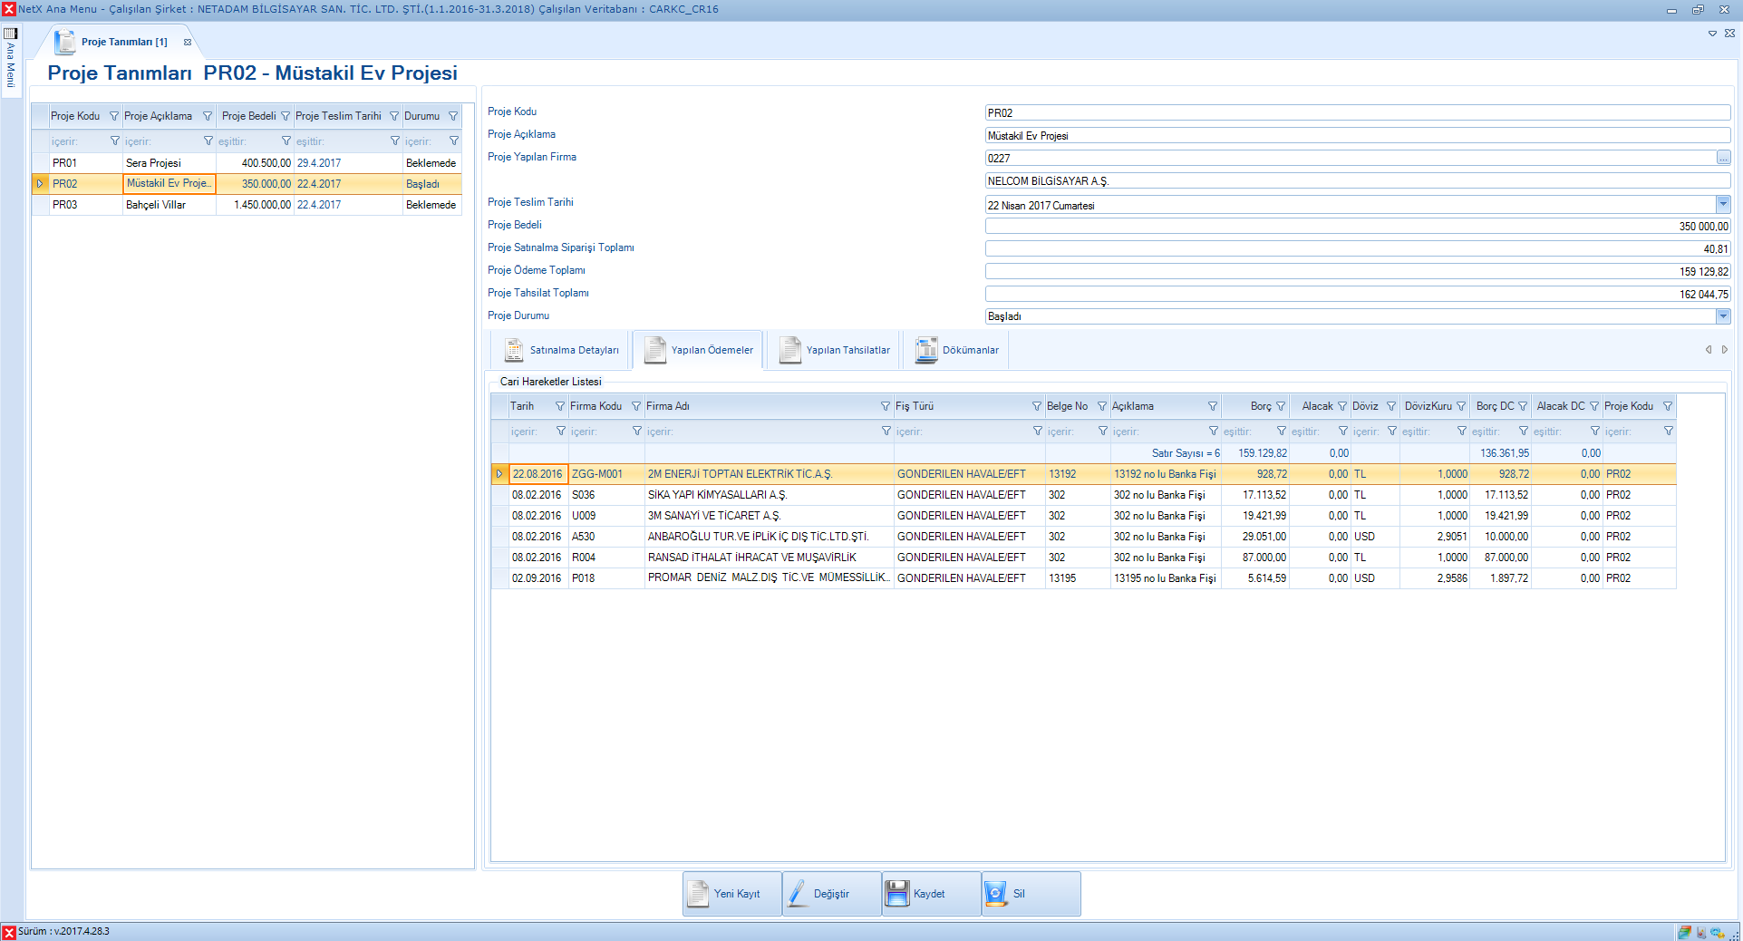The image size is (1743, 941).
Task: Click the Değiştir pen icon
Action: click(798, 894)
